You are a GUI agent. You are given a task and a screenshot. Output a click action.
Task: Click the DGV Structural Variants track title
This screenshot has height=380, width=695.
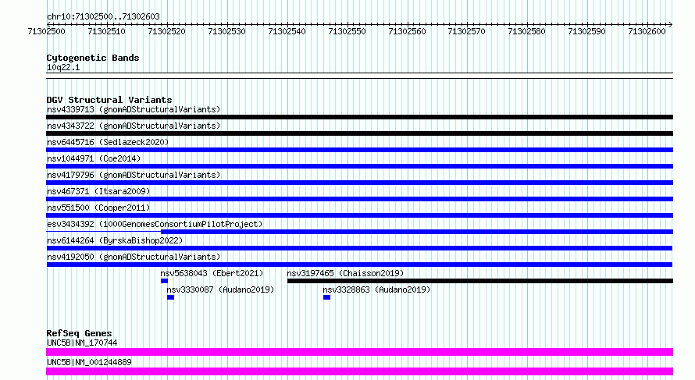click(x=109, y=100)
